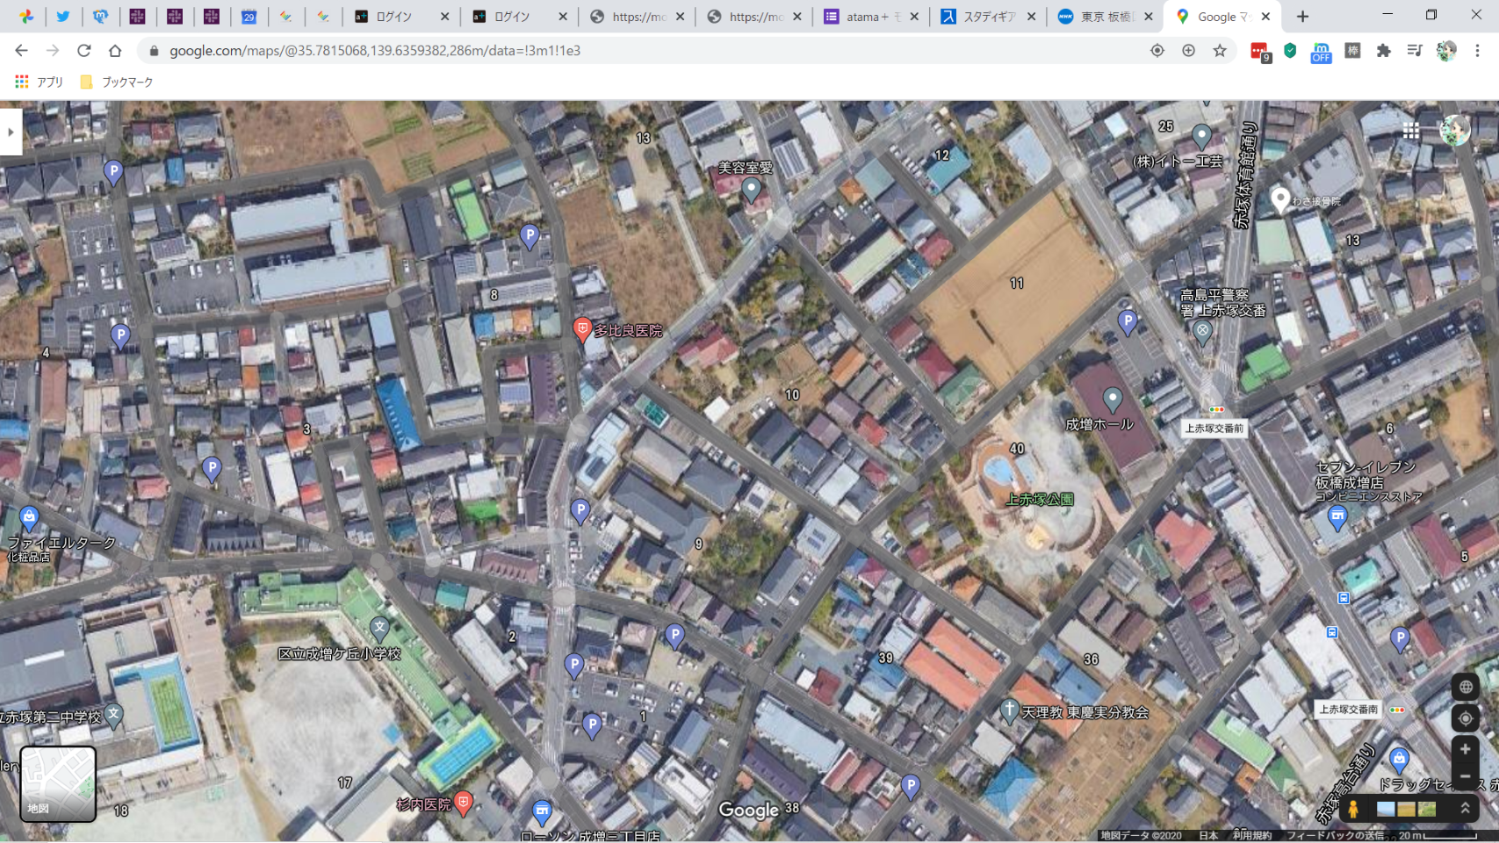Click the first imagery thumbnail near pegman

1386,809
